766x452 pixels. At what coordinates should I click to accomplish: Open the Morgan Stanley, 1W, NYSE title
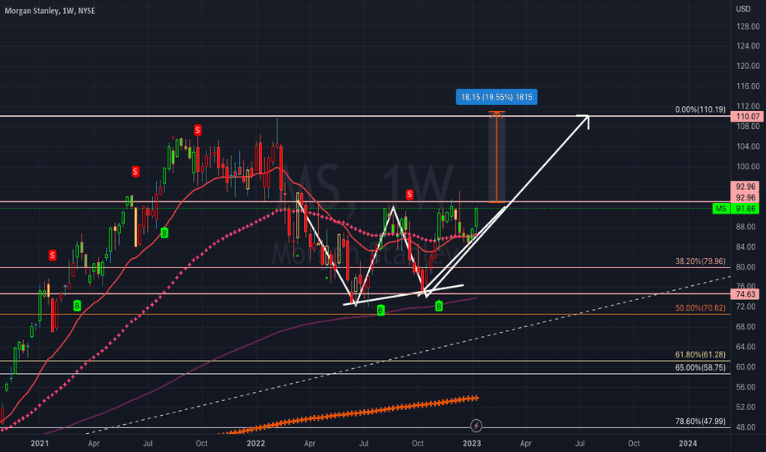(50, 11)
